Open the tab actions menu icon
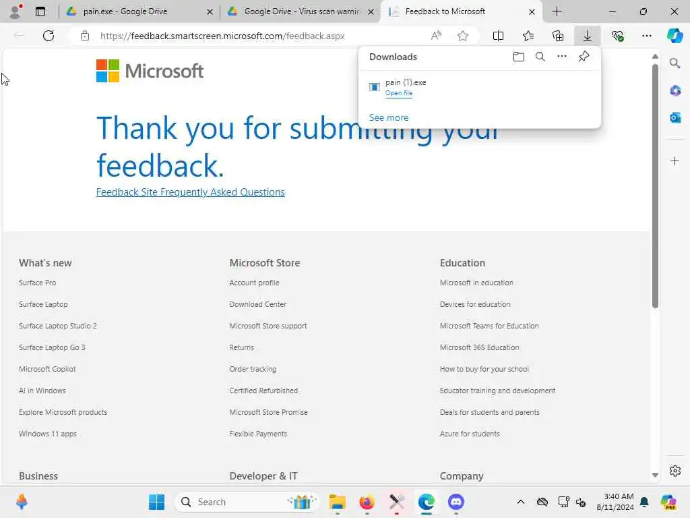This screenshot has height=518, width=690. (x=40, y=11)
